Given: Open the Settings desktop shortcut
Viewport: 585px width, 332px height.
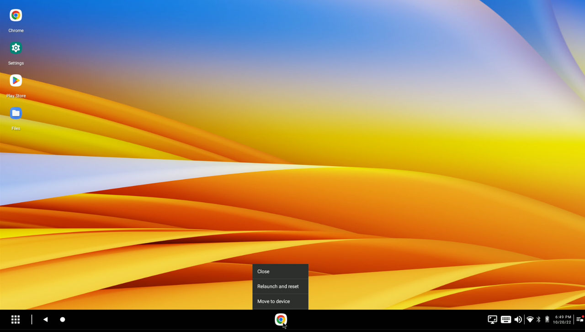Looking at the screenshot, I should click(x=16, y=48).
